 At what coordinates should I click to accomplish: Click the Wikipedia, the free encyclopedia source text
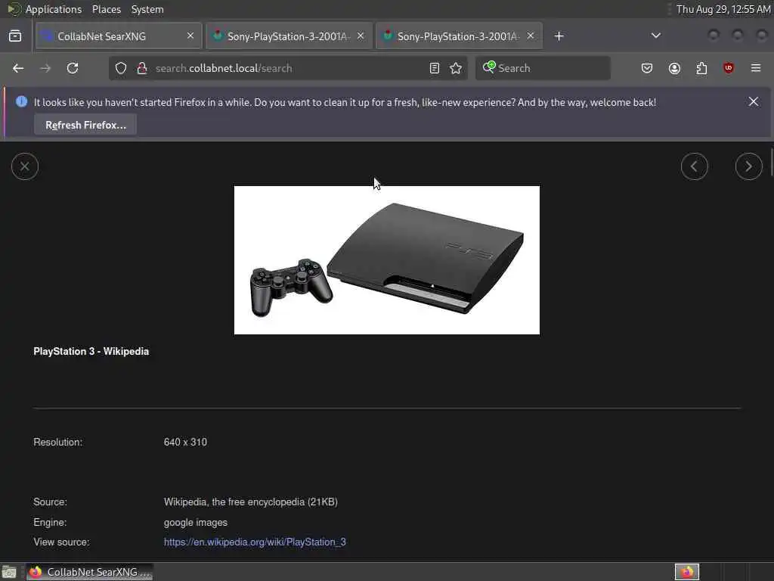click(x=251, y=502)
